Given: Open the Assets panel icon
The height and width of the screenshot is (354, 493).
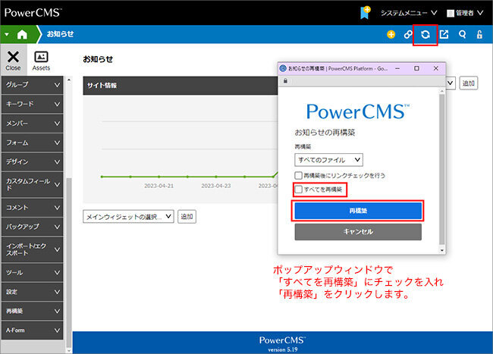Looking at the screenshot, I should coord(41,61).
